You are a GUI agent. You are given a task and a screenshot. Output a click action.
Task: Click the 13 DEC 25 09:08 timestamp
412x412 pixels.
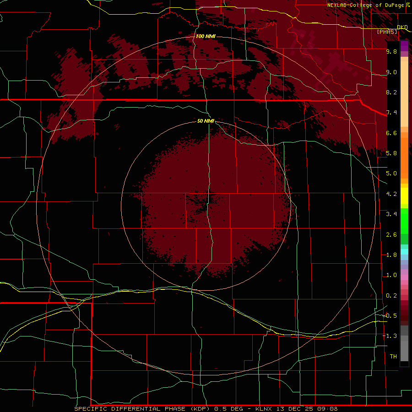pyautogui.click(x=307, y=409)
